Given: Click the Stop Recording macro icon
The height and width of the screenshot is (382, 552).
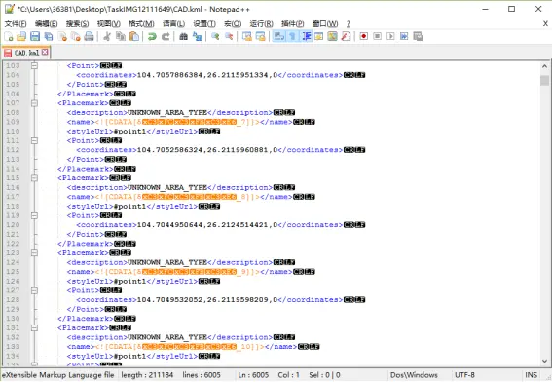Looking at the screenshot, I should pos(377,36).
